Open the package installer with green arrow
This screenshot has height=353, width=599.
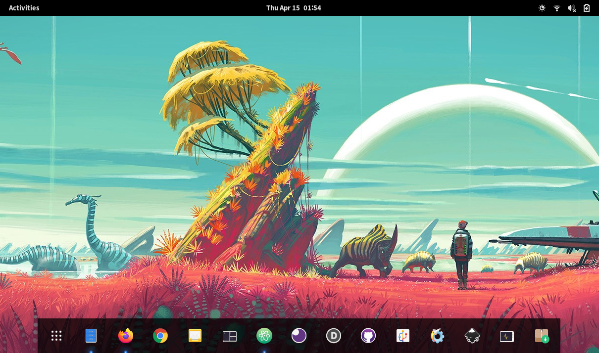(542, 336)
